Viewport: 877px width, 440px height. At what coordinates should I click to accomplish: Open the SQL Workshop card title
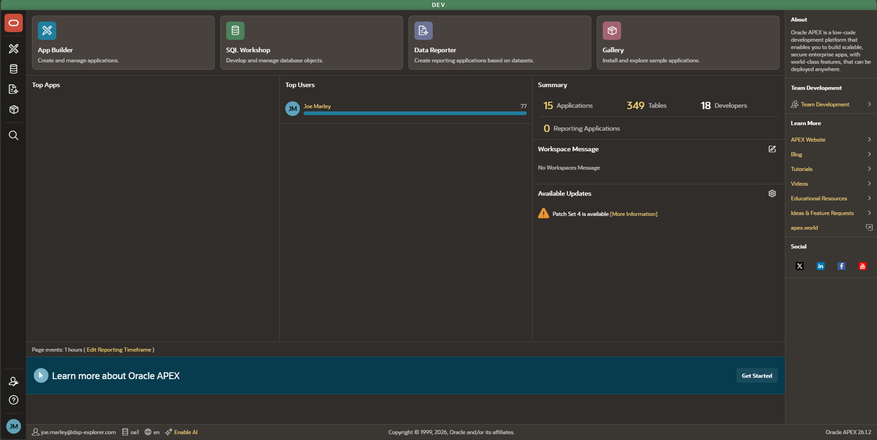(x=248, y=50)
